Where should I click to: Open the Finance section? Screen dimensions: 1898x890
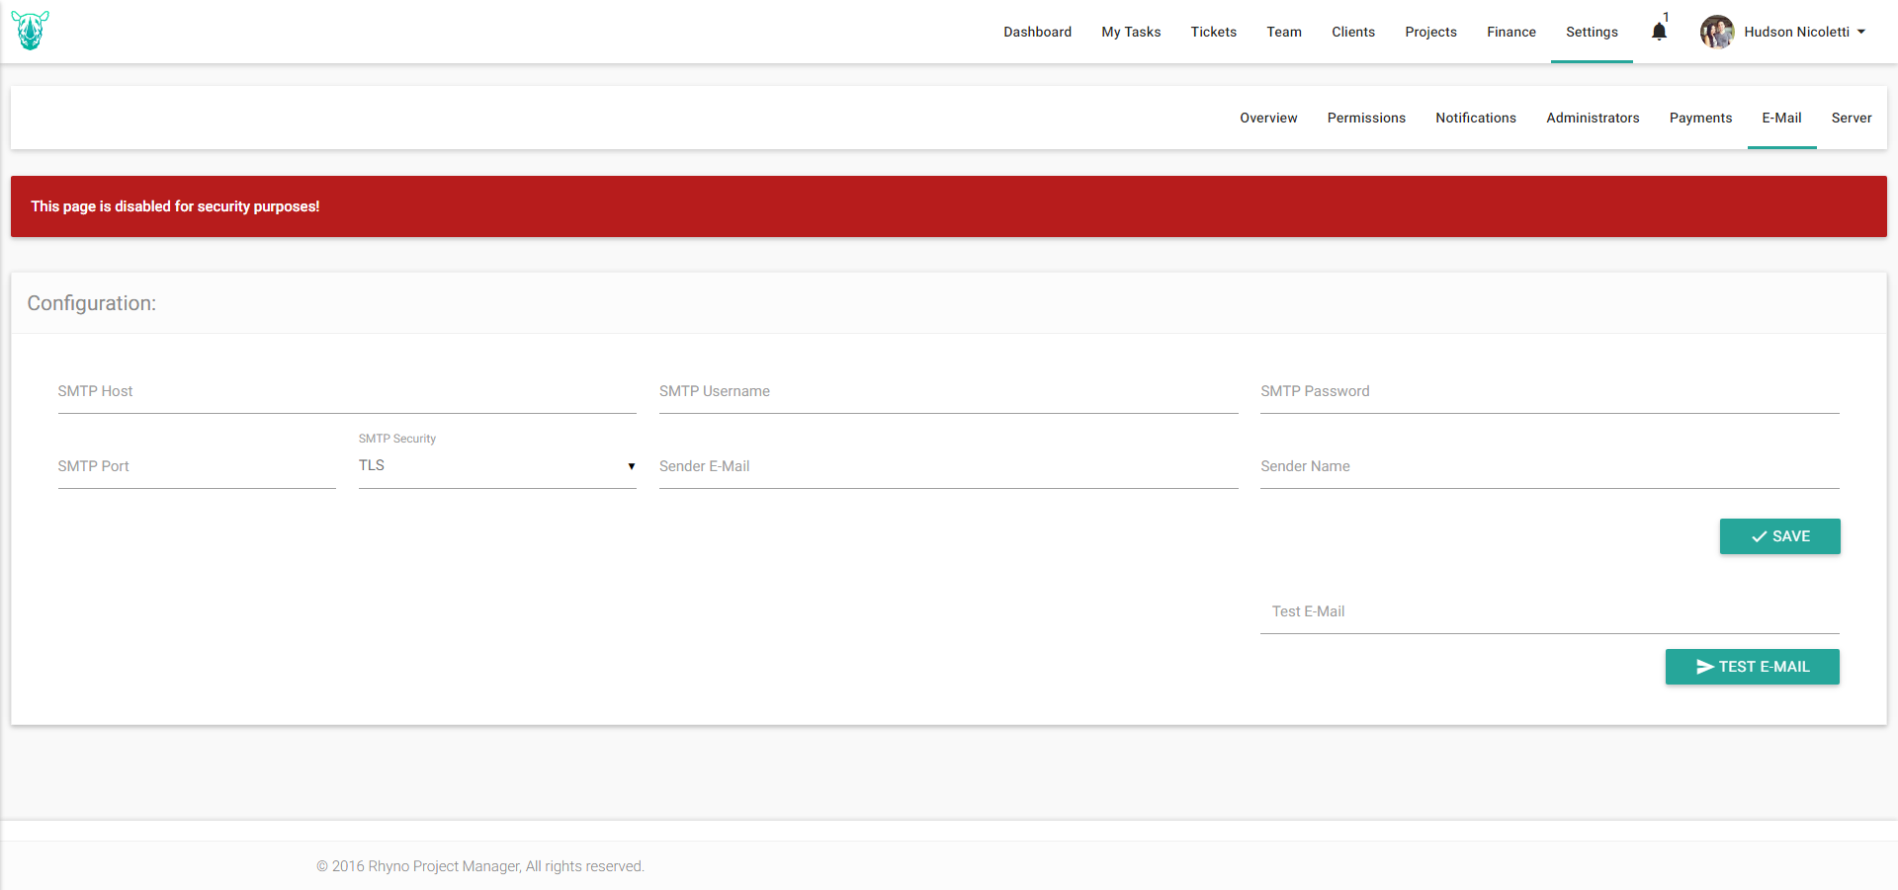pos(1510,32)
